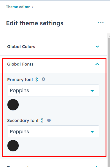Open the Primary font Poppins dropdown
The image size is (110, 167).
tap(53, 90)
